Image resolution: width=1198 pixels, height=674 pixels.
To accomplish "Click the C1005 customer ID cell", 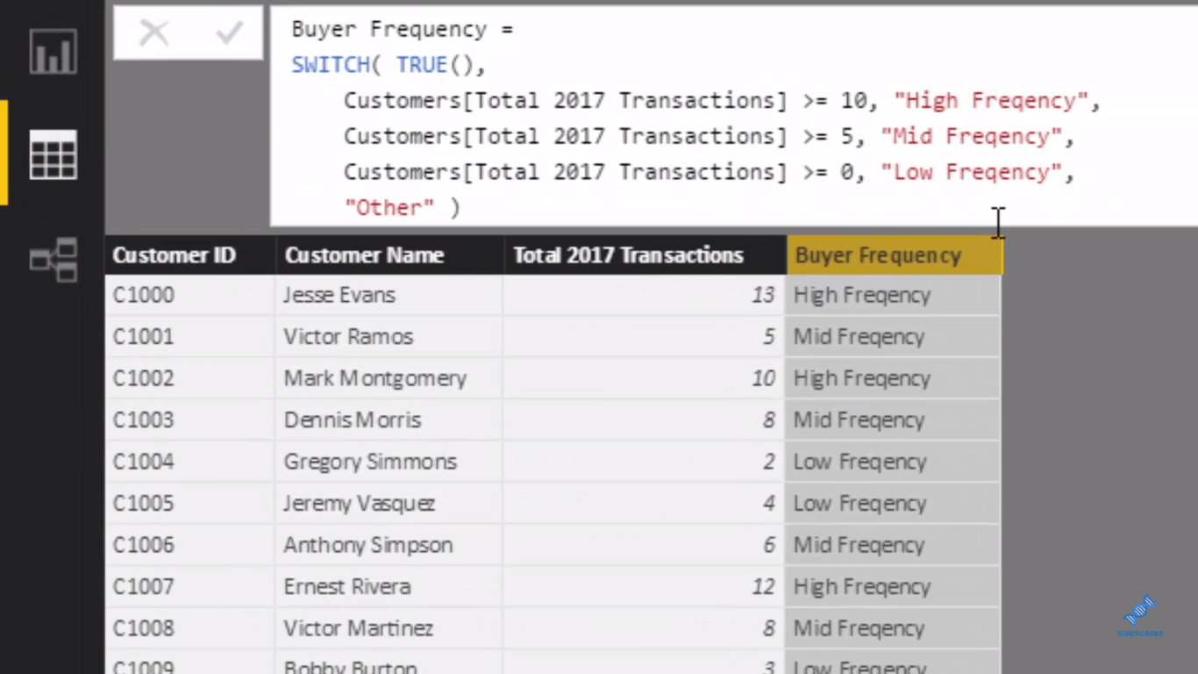I will click(190, 504).
